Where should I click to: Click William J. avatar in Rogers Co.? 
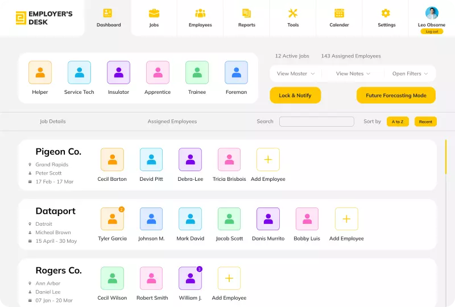[190, 279]
